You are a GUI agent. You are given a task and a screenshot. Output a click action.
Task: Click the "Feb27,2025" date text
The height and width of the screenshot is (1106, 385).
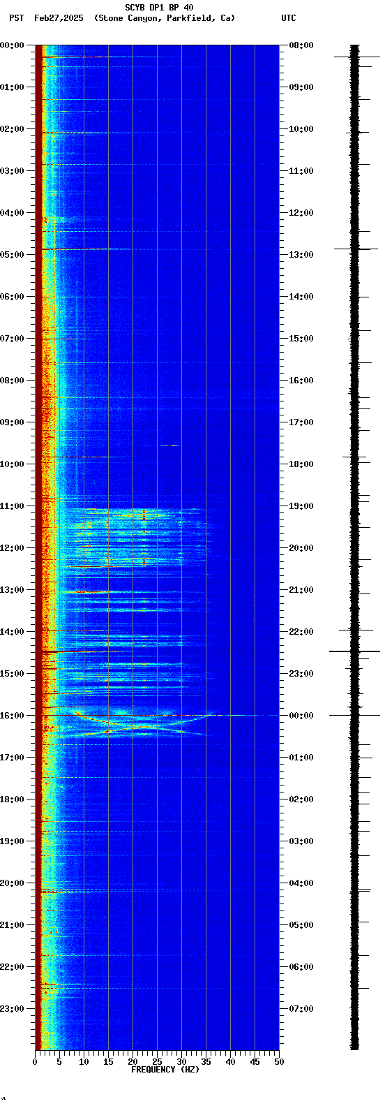pyautogui.click(x=59, y=18)
